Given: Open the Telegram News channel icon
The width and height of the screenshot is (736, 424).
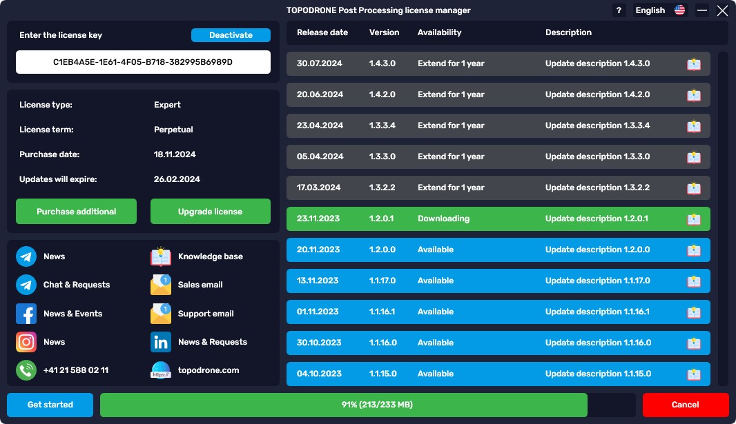Looking at the screenshot, I should click(26, 256).
